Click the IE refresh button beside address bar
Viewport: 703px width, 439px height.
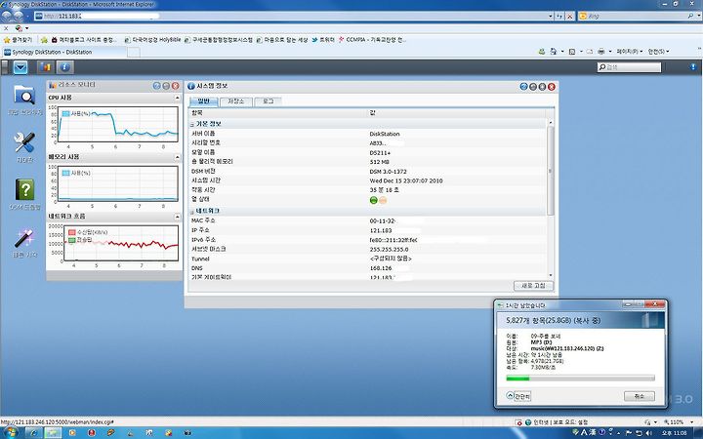tap(559, 17)
